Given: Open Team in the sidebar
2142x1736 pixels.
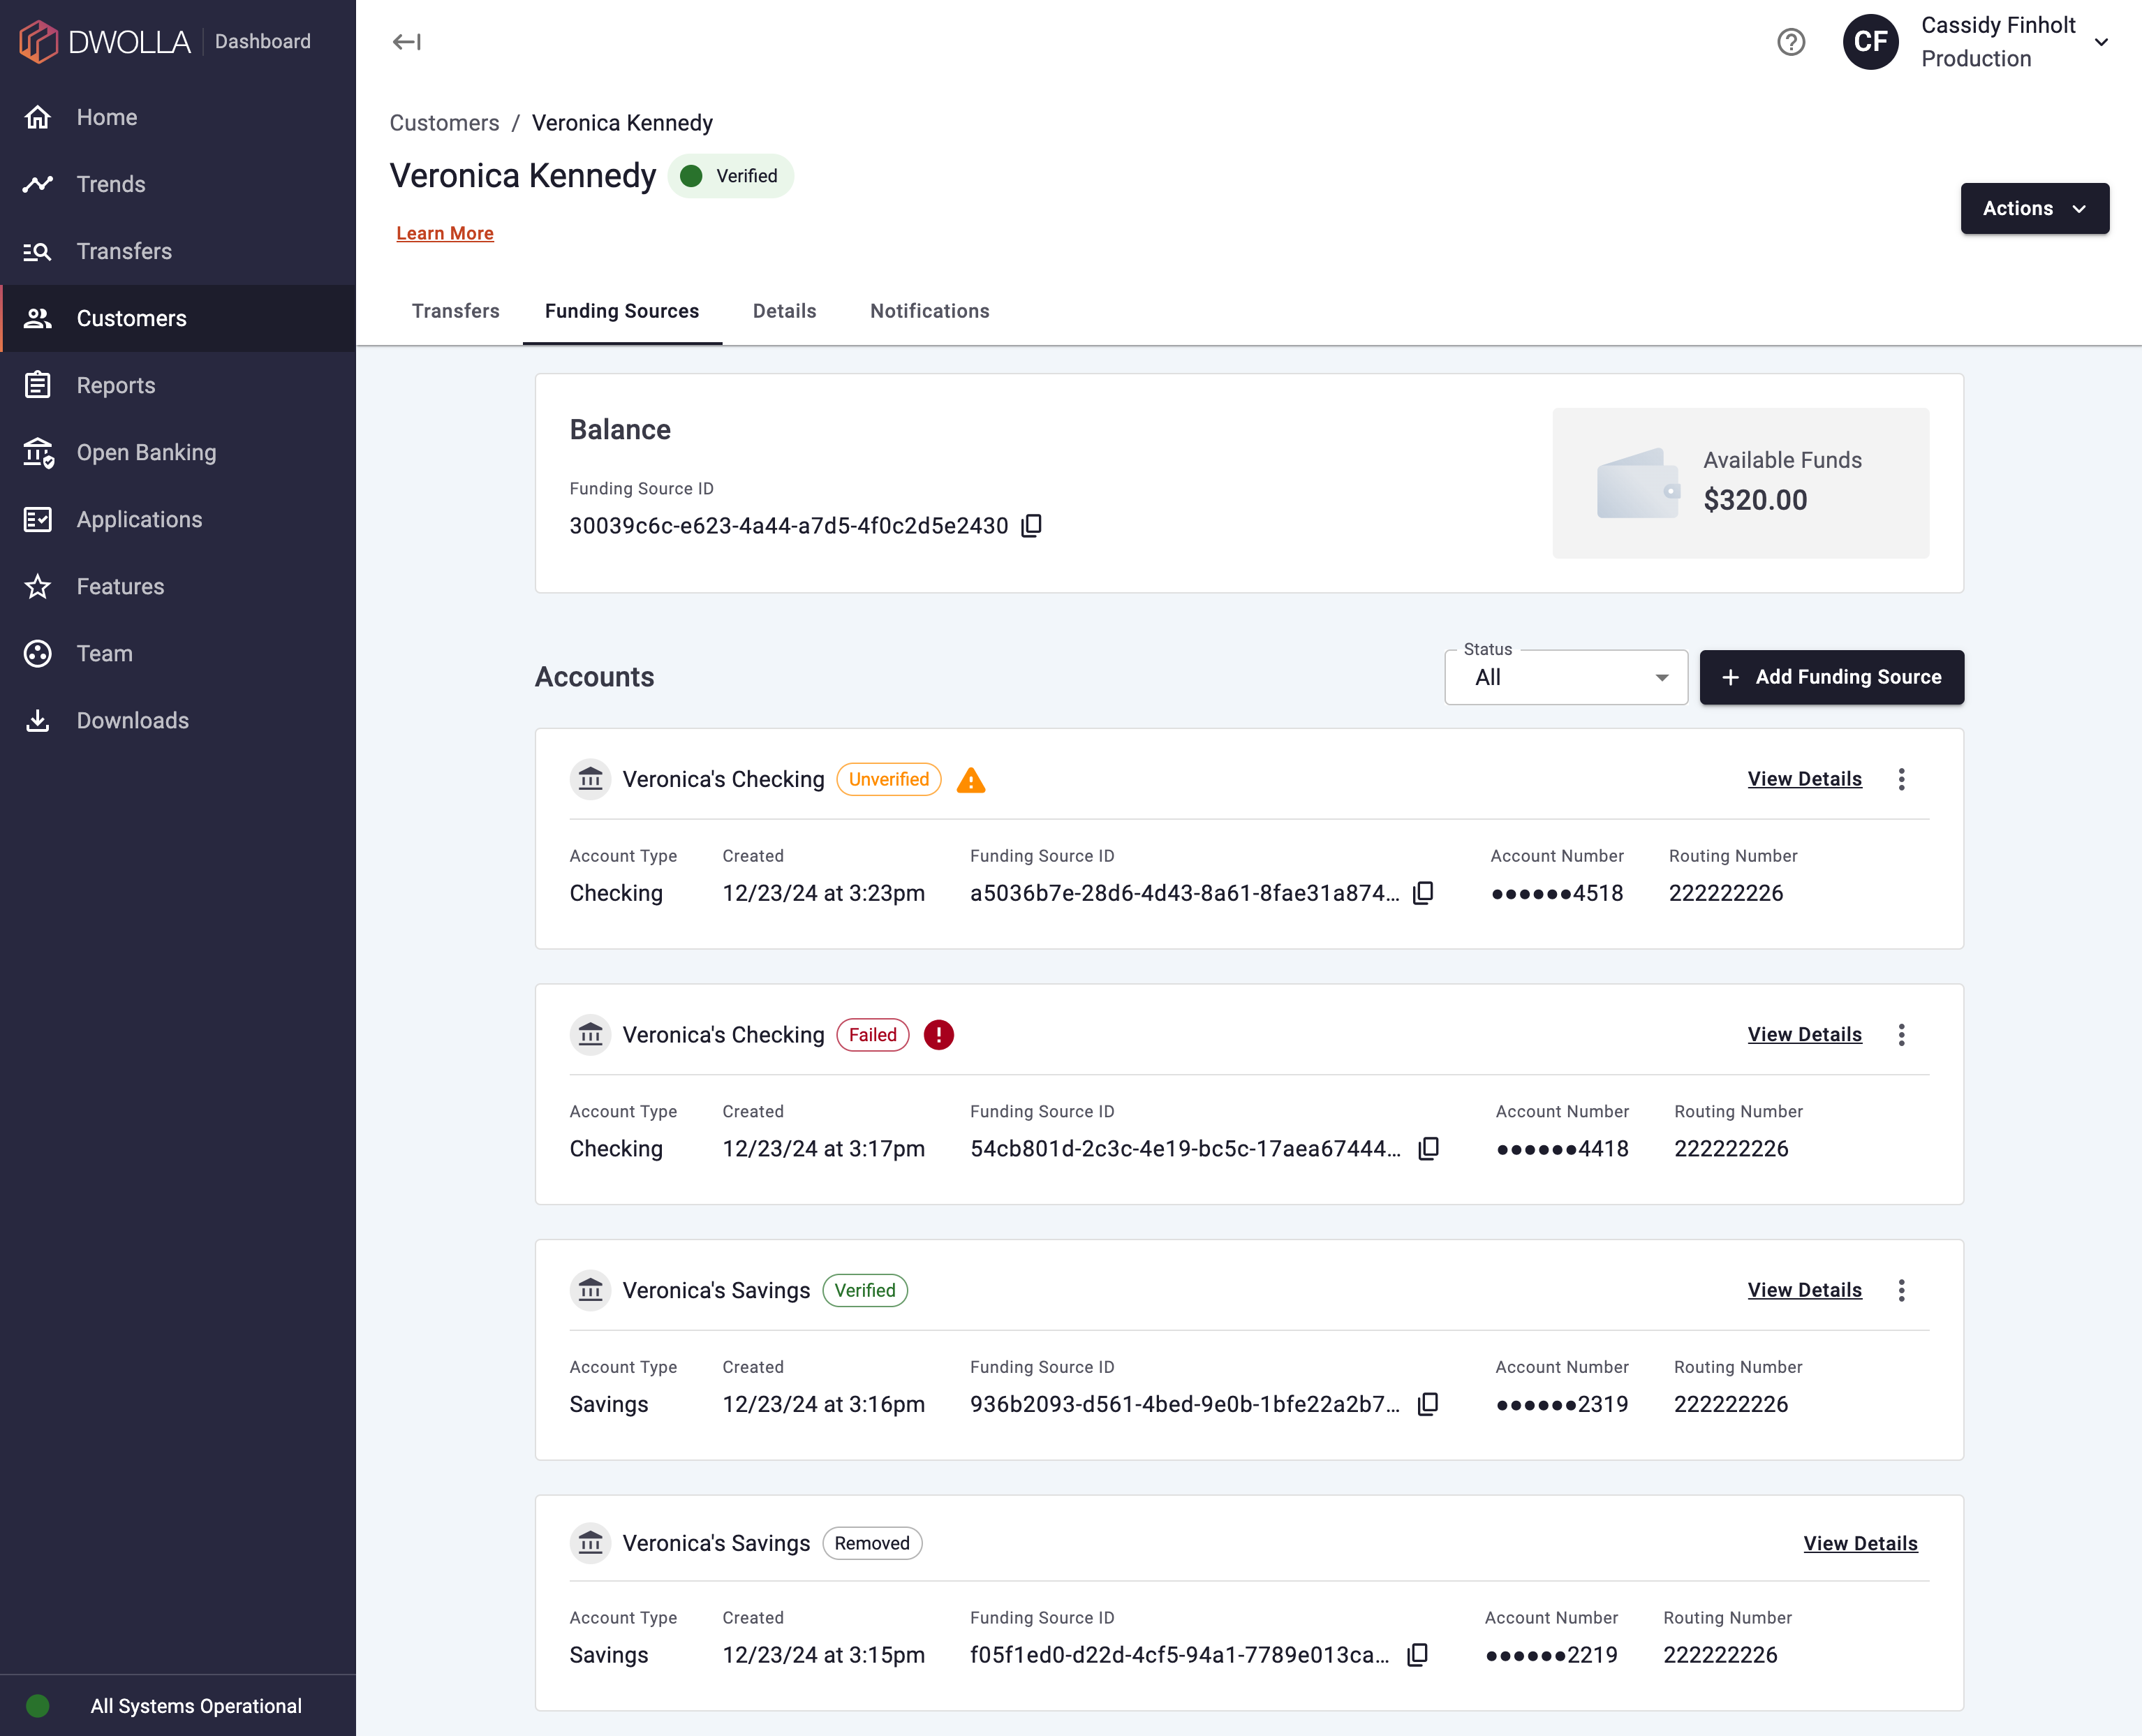Looking at the screenshot, I should point(178,653).
